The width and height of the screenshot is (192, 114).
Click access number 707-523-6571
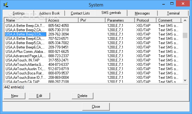(x=58, y=39)
